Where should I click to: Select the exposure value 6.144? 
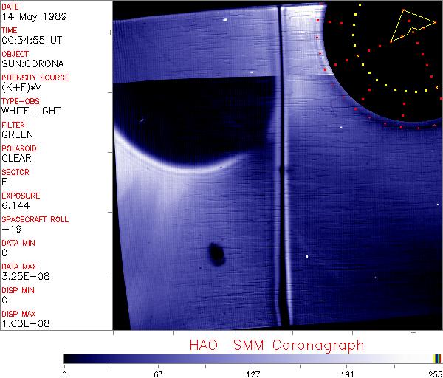[x=16, y=206]
